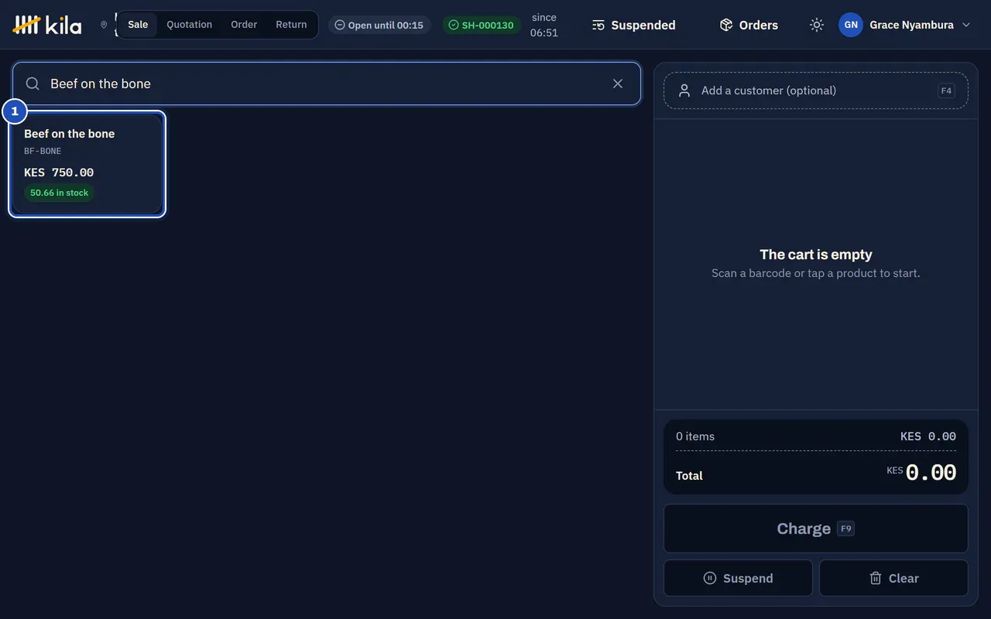Viewport: 991px width, 619px height.
Task: Click the 0 items count
Action: (695, 436)
